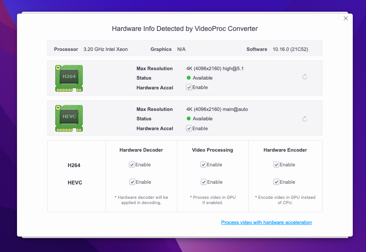366x252 pixels.
Task: Toggle HEVC Hardware Accel Enable checkbox
Action: [x=189, y=128]
